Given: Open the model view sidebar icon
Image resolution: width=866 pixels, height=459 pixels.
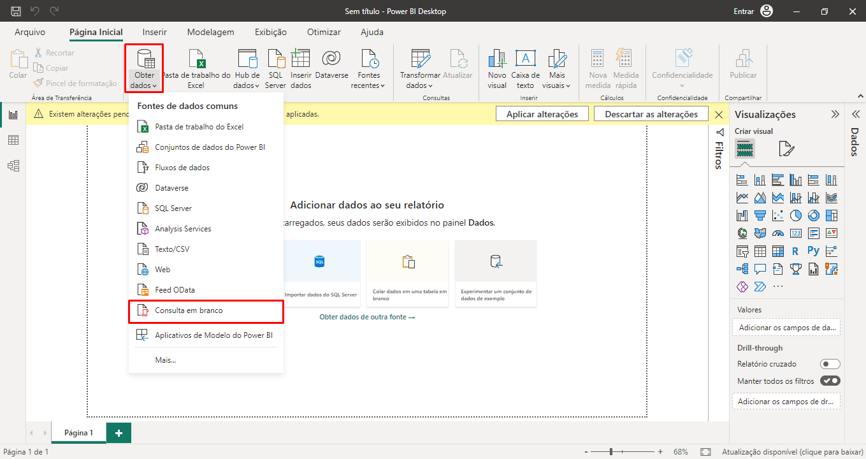Looking at the screenshot, I should point(13,166).
